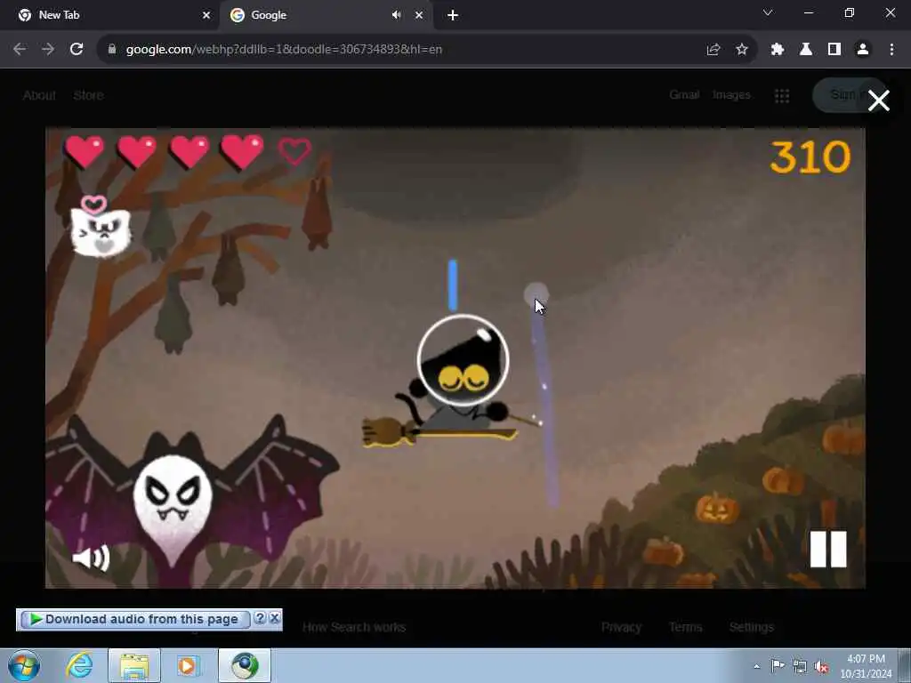Open Windows Media Player from taskbar

point(187,665)
